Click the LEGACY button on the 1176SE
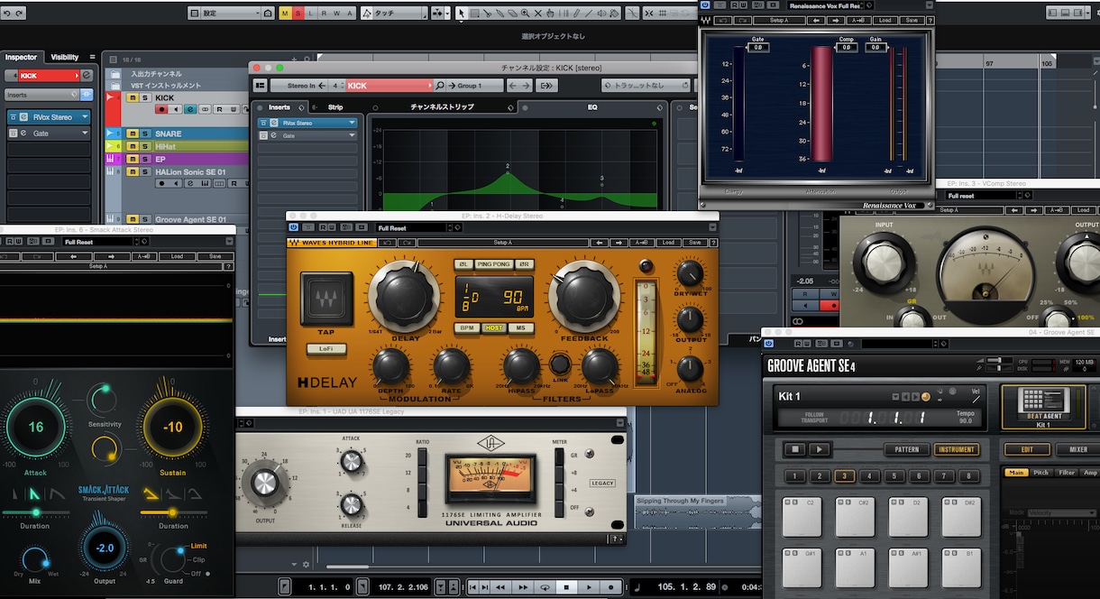1100x599 pixels. (602, 483)
